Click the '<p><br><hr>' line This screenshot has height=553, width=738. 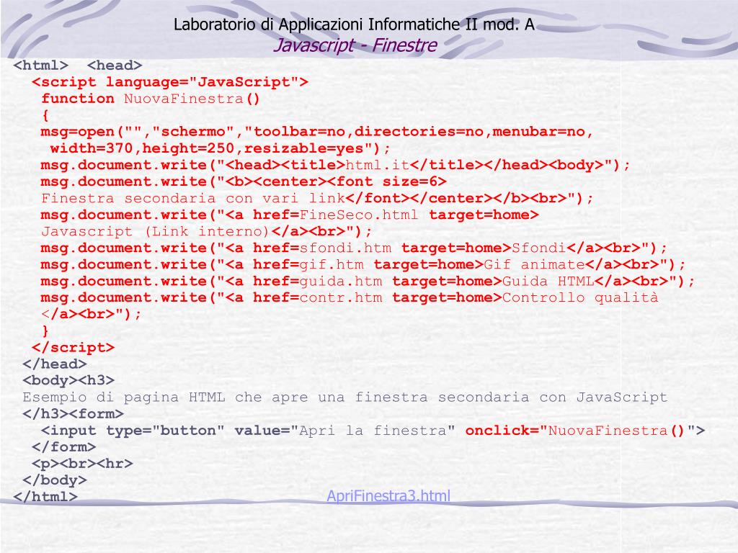[x=82, y=464]
